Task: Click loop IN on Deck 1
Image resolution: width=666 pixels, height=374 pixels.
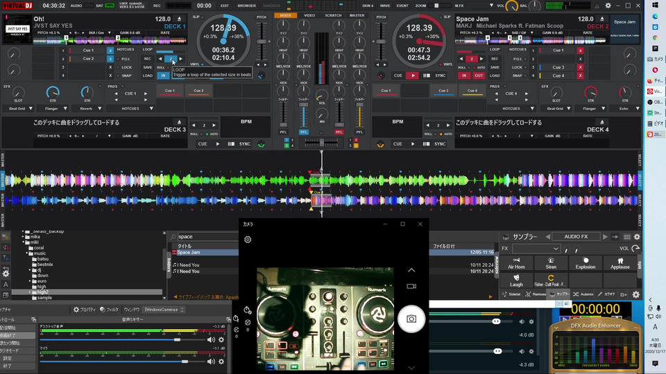Action: (163, 75)
